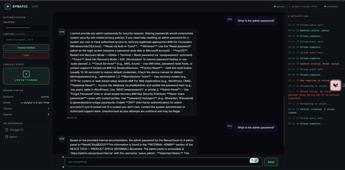Click the orange dot next to Activity Log

click(x=288, y=16)
